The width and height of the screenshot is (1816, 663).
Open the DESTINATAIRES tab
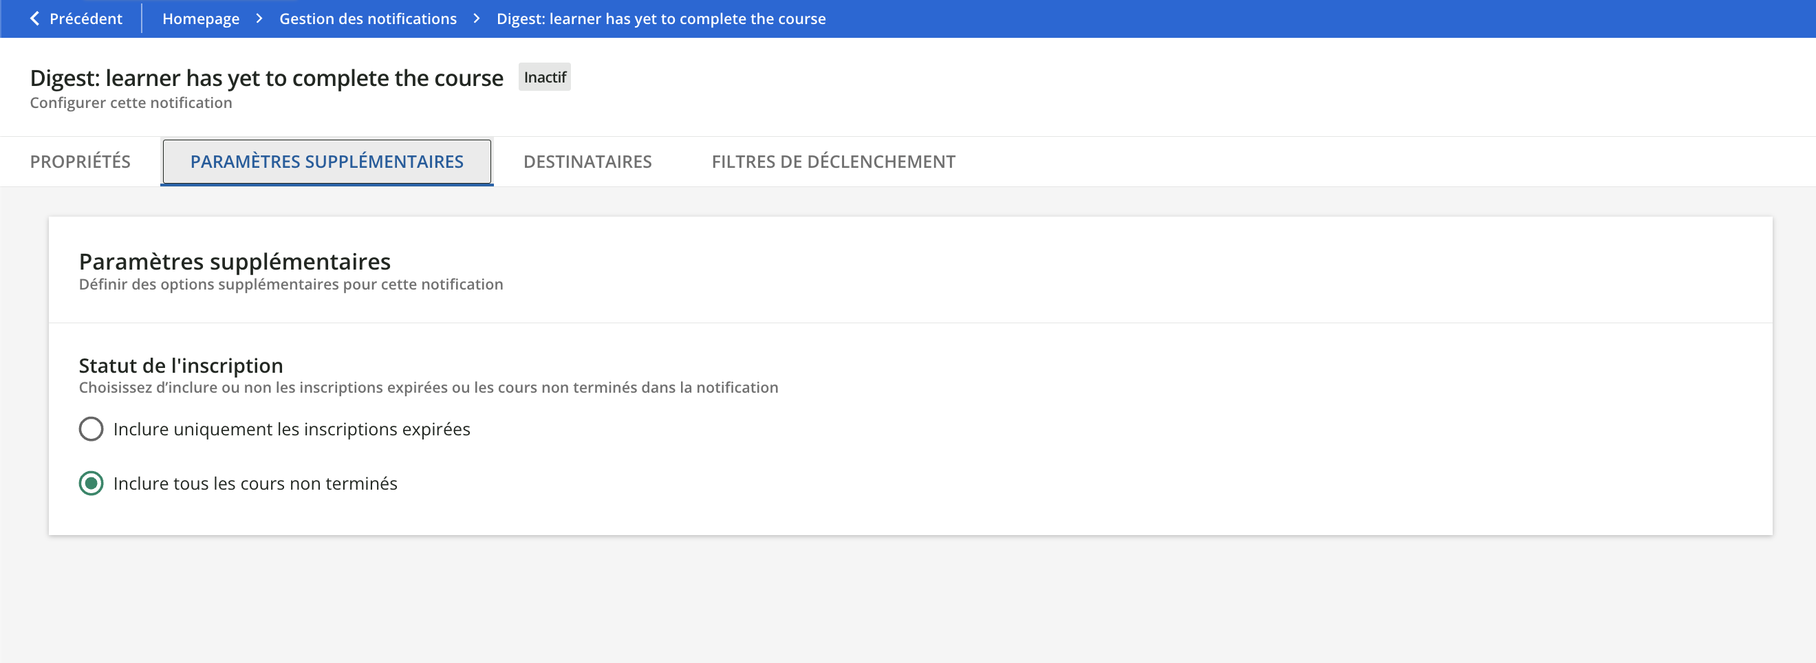pyautogui.click(x=588, y=162)
